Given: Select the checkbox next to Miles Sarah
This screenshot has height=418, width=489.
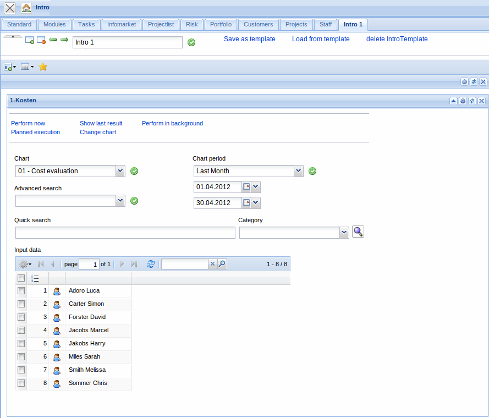Looking at the screenshot, I should click(x=21, y=356).
